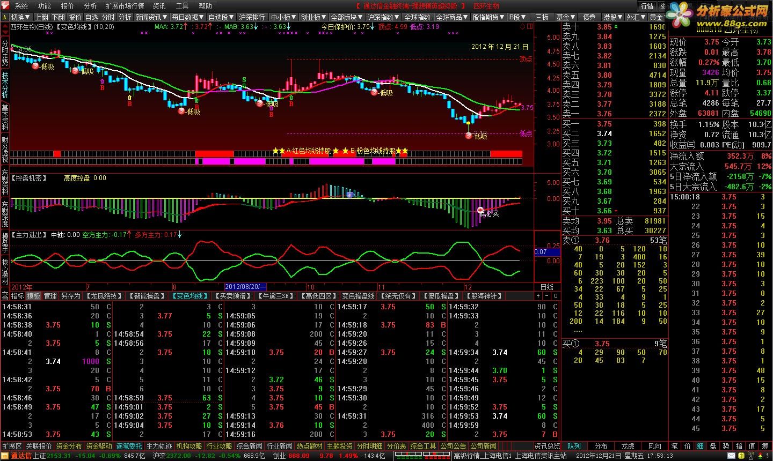The width and height of the screenshot is (773, 461).
Task: Click the 势 icon in bottom-right strip
Action: point(726,446)
